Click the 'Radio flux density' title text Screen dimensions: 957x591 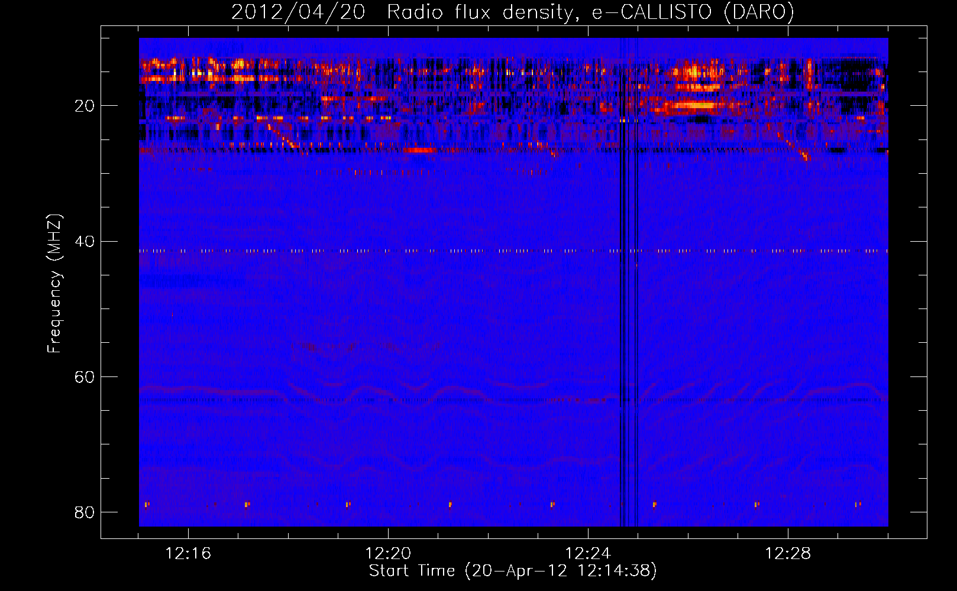click(x=483, y=12)
